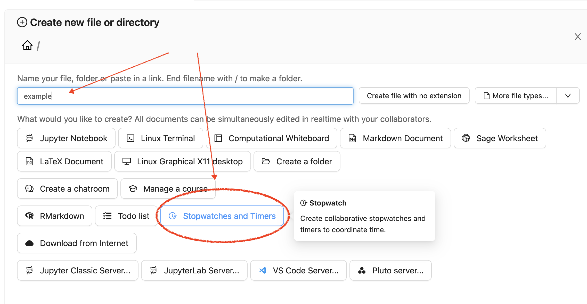
Task: Click the home directory icon
Action: 27,45
